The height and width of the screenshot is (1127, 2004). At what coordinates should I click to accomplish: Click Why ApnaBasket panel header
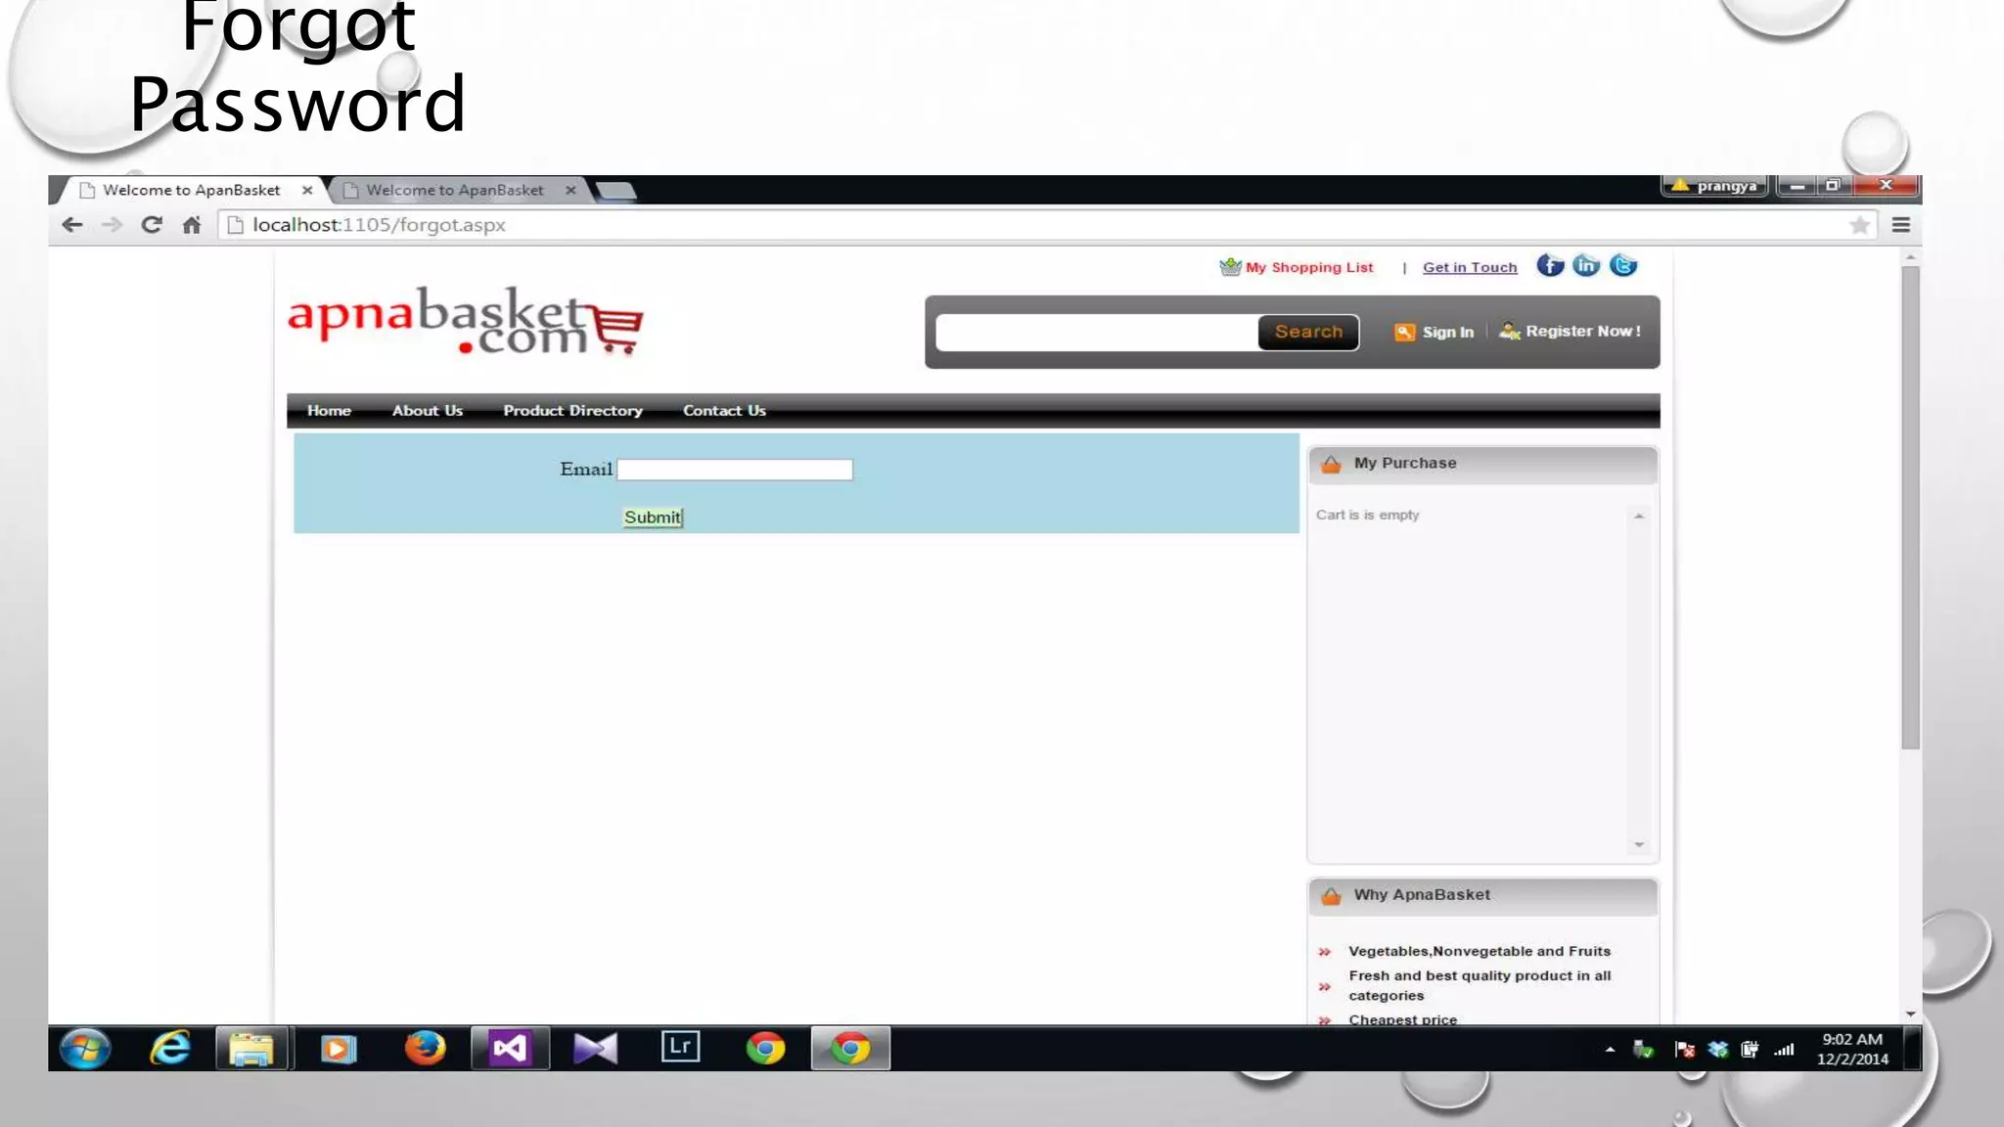tap(1482, 895)
